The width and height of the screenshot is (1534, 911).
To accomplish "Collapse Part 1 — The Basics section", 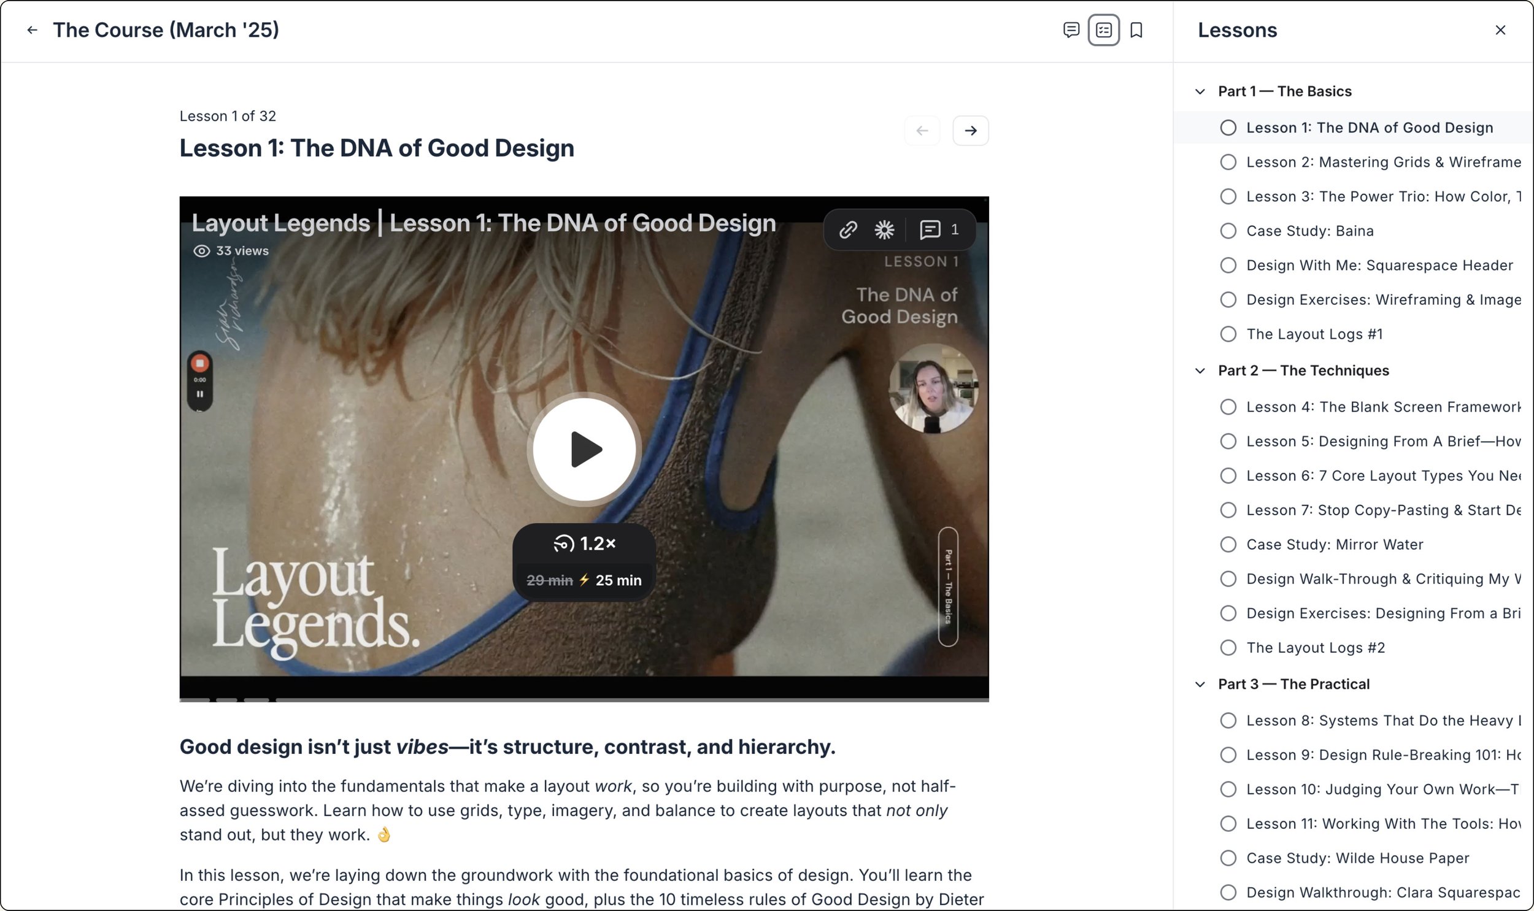I will (1200, 91).
